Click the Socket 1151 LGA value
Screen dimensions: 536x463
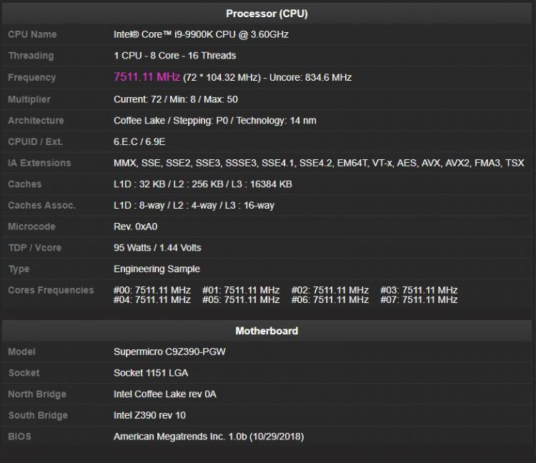point(151,373)
